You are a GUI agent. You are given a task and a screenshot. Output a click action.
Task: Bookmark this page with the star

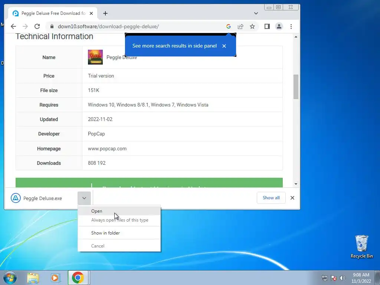pos(252,26)
